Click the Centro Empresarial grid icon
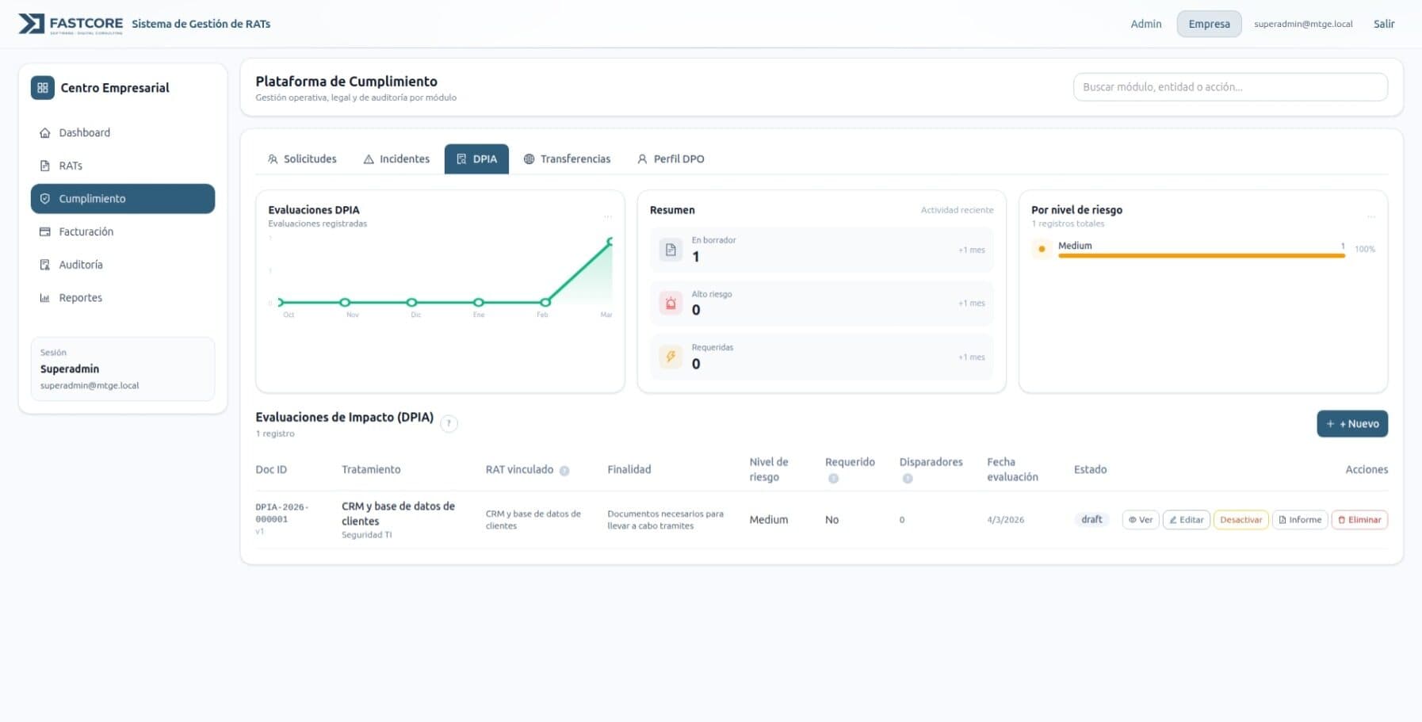This screenshot has height=722, width=1422. 43,88
